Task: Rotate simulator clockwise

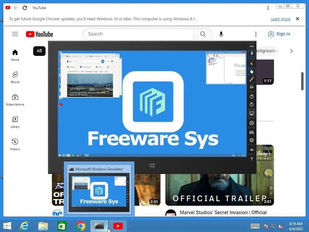Action: click(x=252, y=96)
